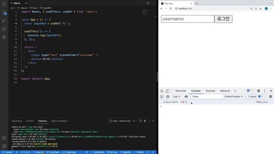Open the Extensions view
The image size is (274, 154).
(x=4, y=29)
